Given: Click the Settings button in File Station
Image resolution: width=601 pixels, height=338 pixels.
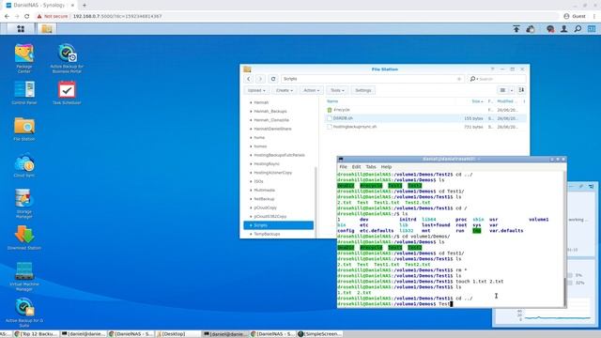Looking at the screenshot, I should (x=363, y=90).
